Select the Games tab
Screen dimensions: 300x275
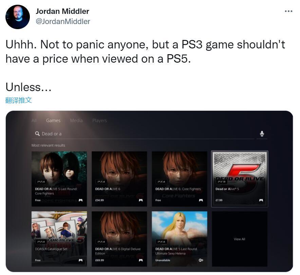(53, 121)
